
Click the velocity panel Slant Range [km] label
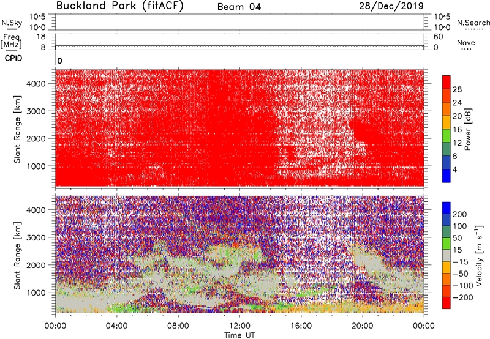17,256
